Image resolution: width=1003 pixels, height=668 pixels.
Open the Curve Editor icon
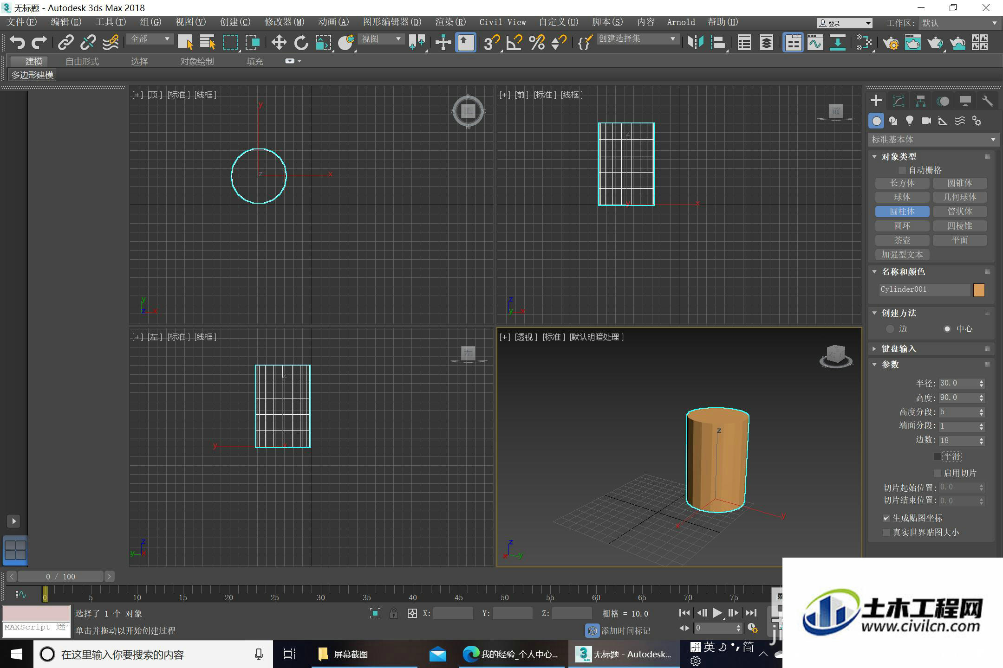(815, 43)
